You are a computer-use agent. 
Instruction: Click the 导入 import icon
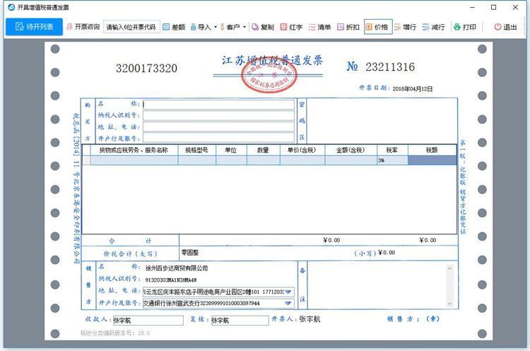(194, 27)
